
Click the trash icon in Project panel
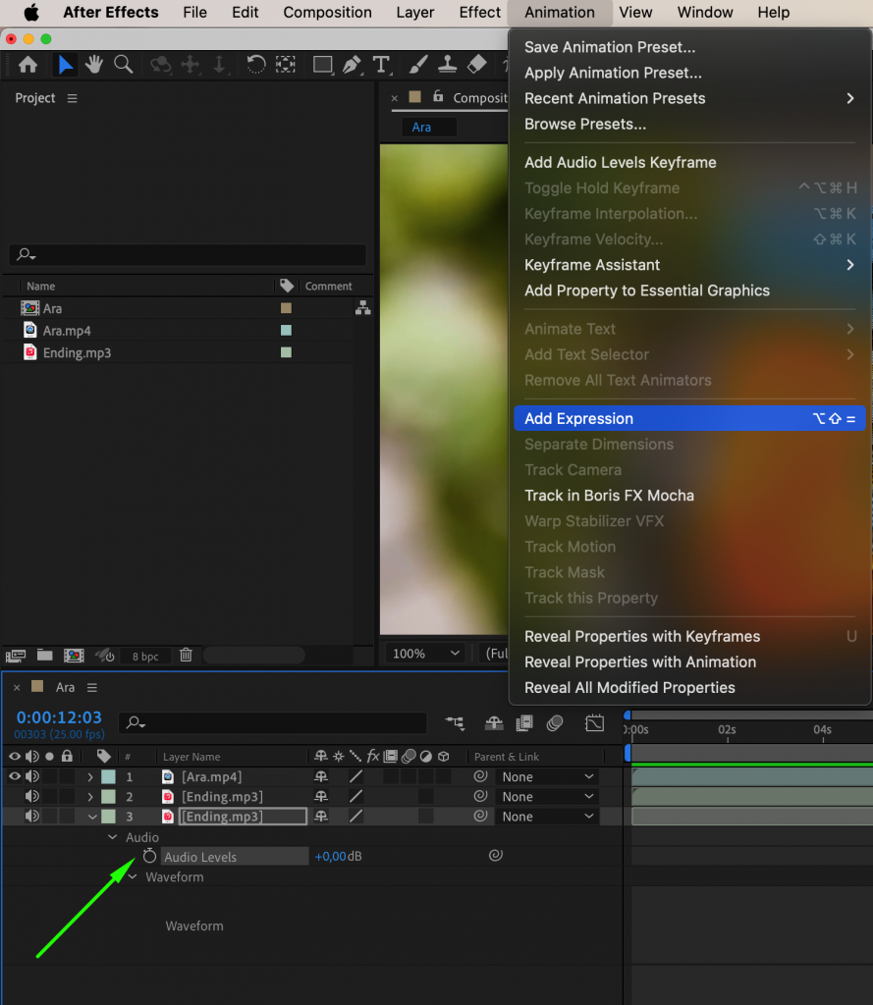pos(186,655)
